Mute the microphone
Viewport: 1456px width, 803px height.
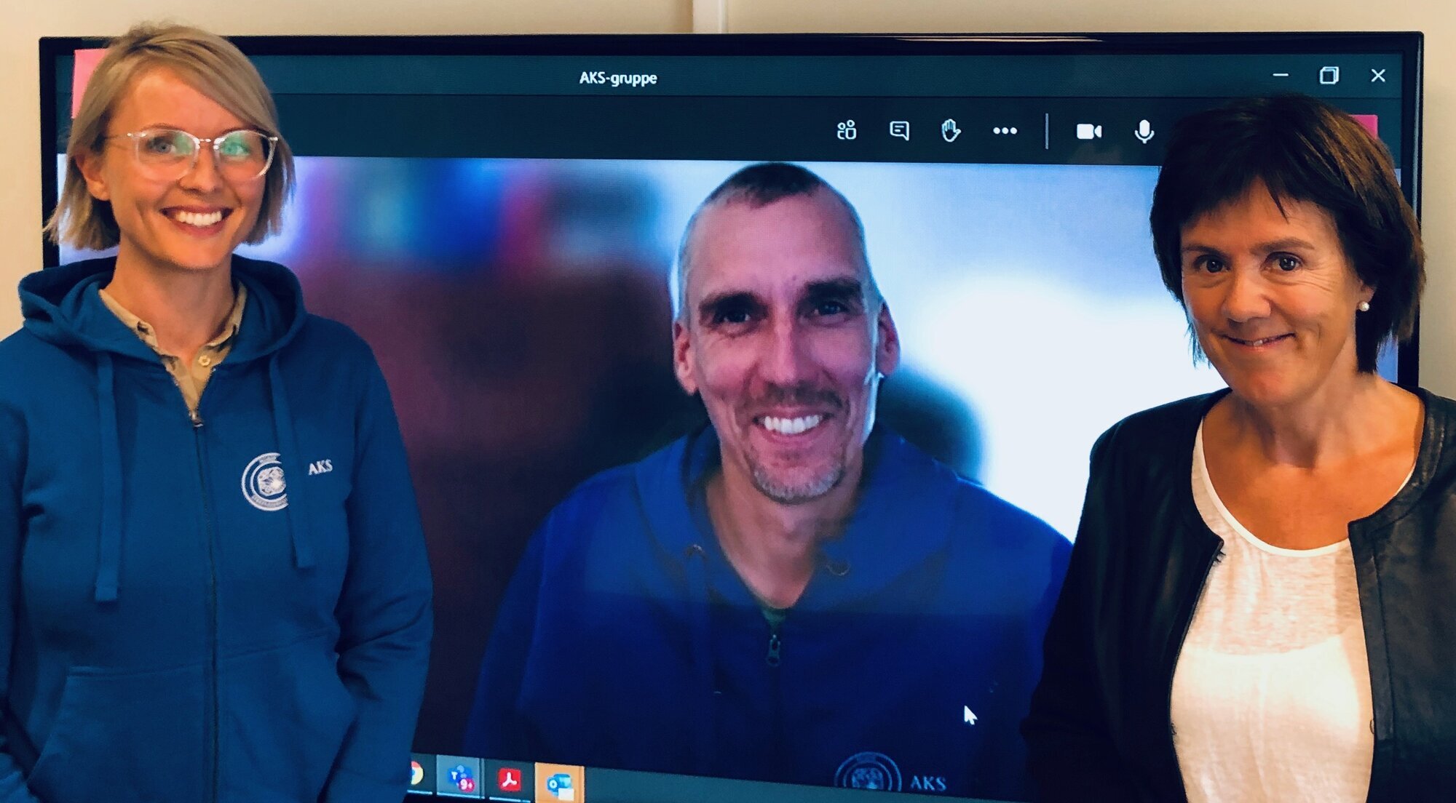pyautogui.click(x=1144, y=132)
